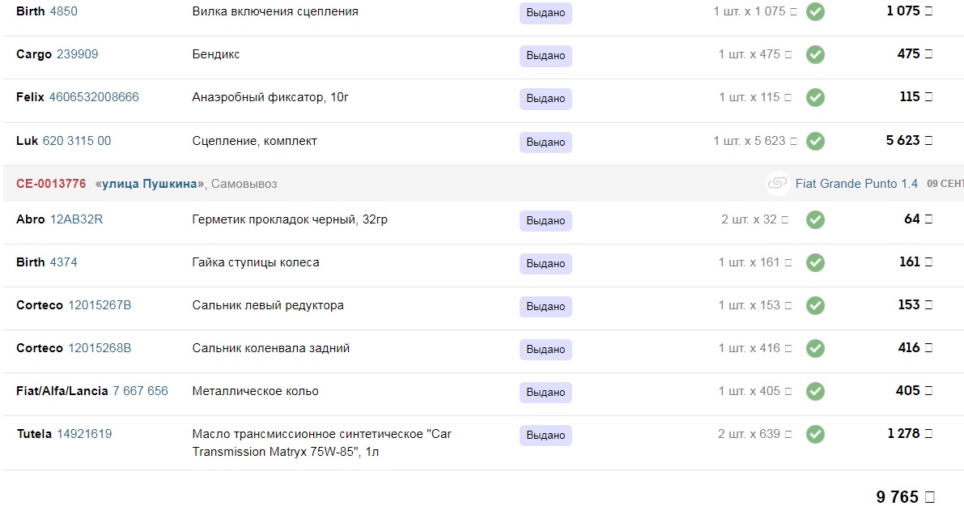Click green checkmark in Tutela oil row

pos(815,435)
